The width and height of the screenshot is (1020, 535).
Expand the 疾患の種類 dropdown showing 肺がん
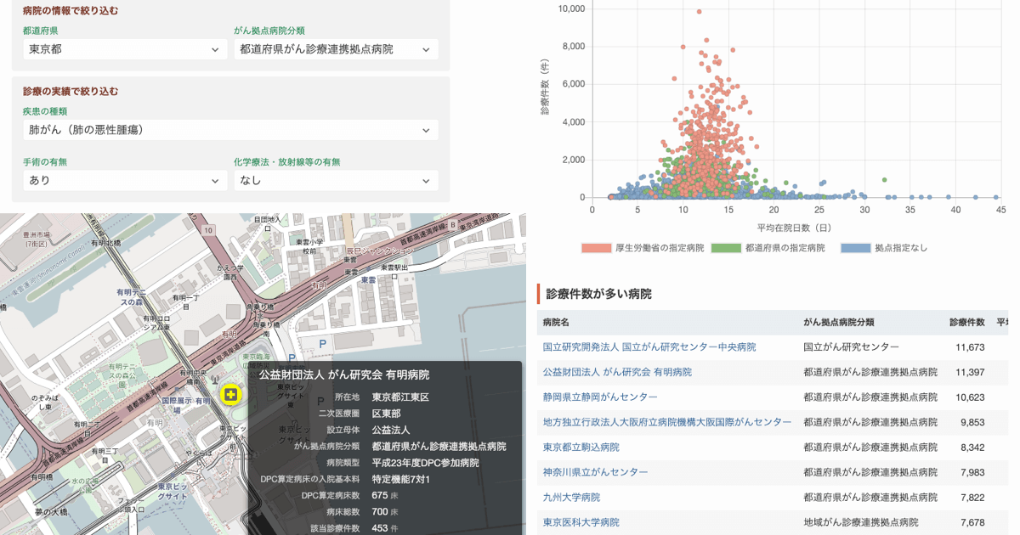click(x=231, y=130)
